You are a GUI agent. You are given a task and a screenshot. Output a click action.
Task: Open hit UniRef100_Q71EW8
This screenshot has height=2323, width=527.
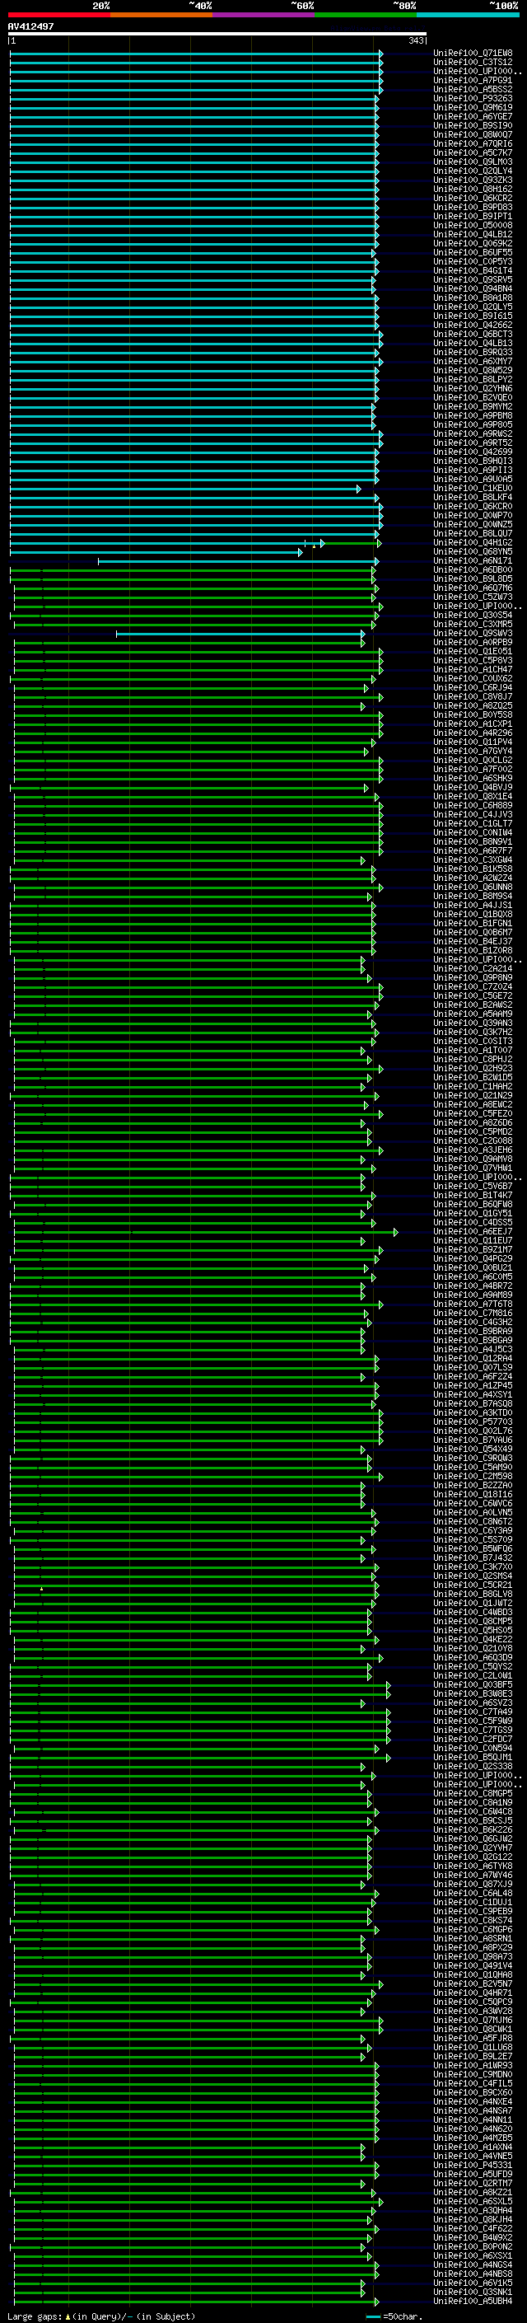(x=473, y=54)
